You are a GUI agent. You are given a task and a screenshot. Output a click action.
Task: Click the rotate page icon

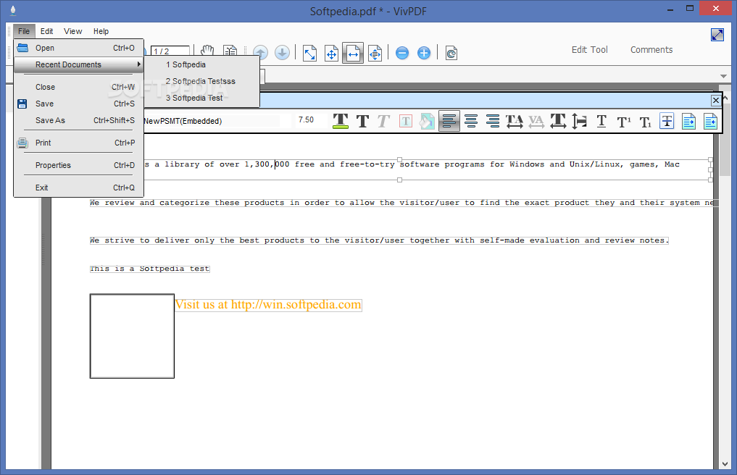451,53
